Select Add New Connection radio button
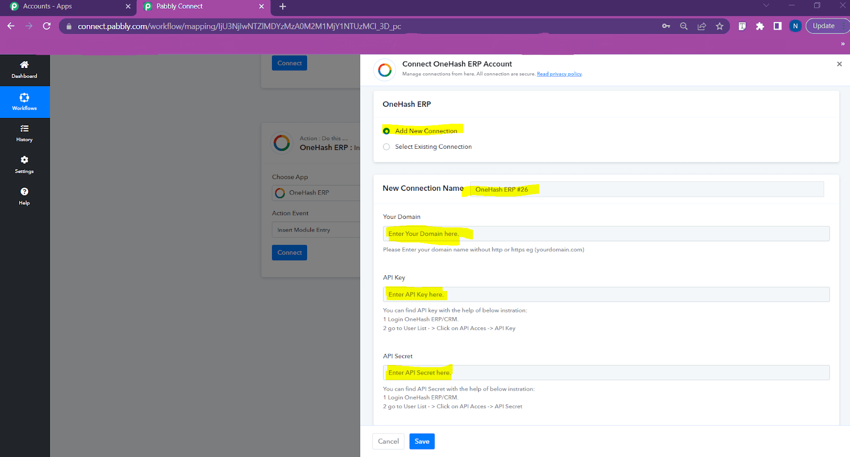This screenshot has width=850, height=457. click(386, 131)
